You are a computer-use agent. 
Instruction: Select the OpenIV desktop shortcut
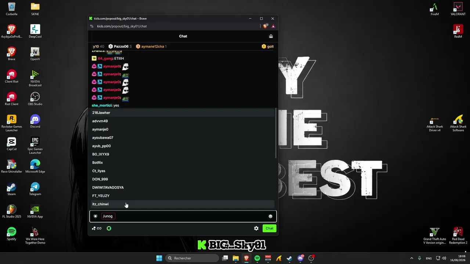pyautogui.click(x=35, y=54)
